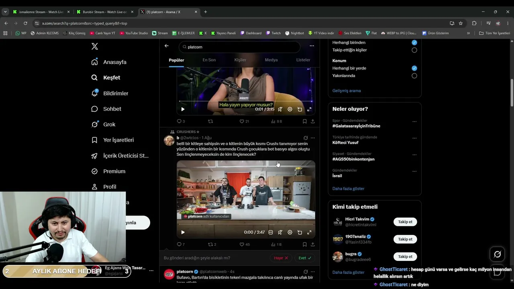
Task: Open the more menu on @2wtclos post
Action: (313, 138)
